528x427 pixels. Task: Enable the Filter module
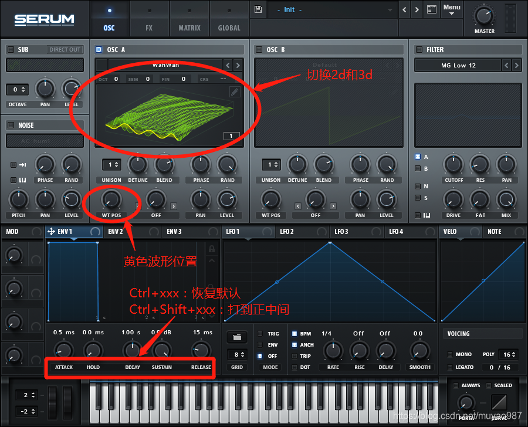tap(419, 49)
